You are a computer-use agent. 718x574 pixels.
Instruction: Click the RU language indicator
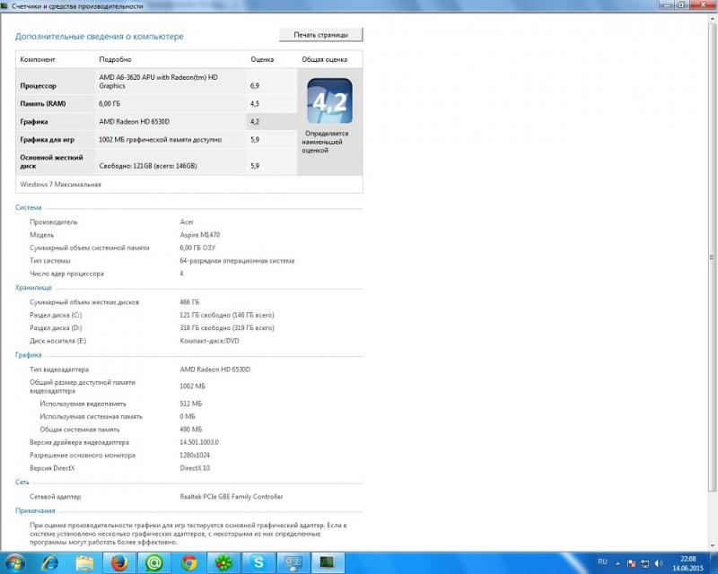[602, 561]
